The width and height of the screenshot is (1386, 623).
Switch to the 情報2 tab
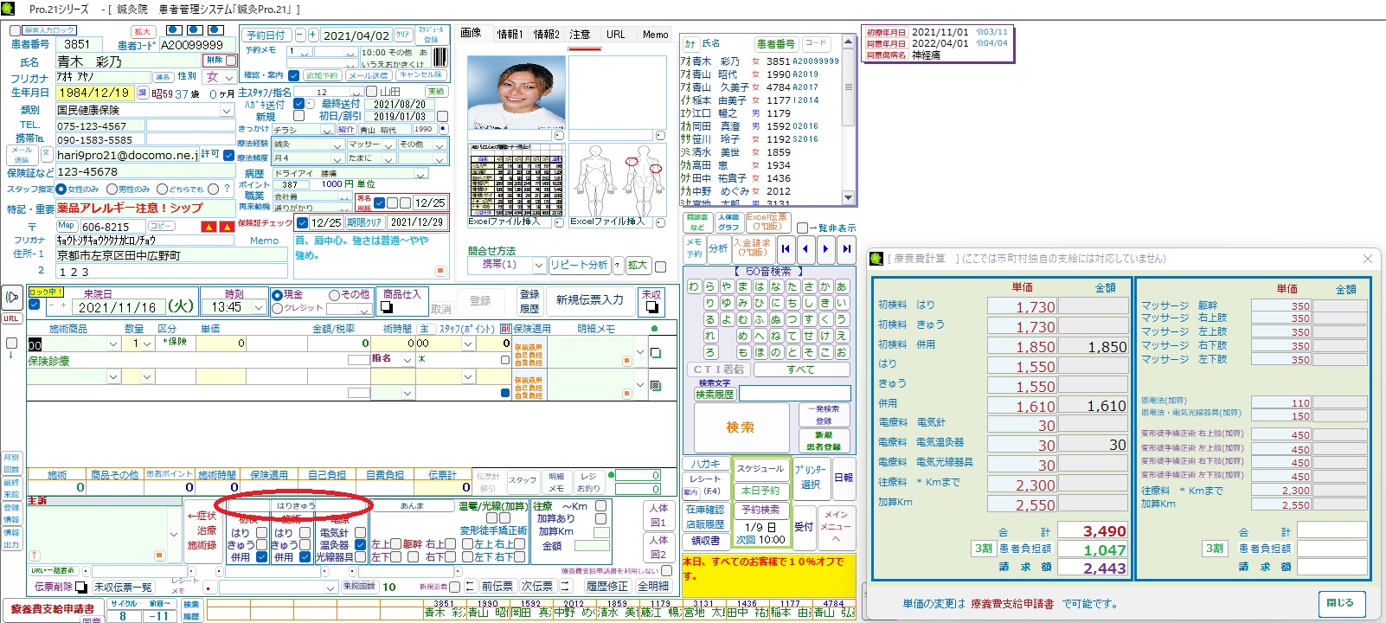coord(546,35)
